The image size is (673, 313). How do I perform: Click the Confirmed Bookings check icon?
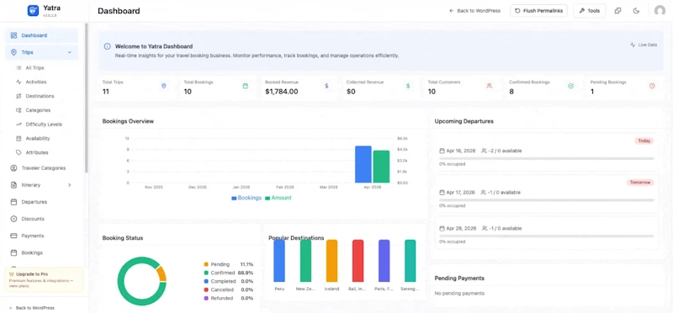[571, 86]
